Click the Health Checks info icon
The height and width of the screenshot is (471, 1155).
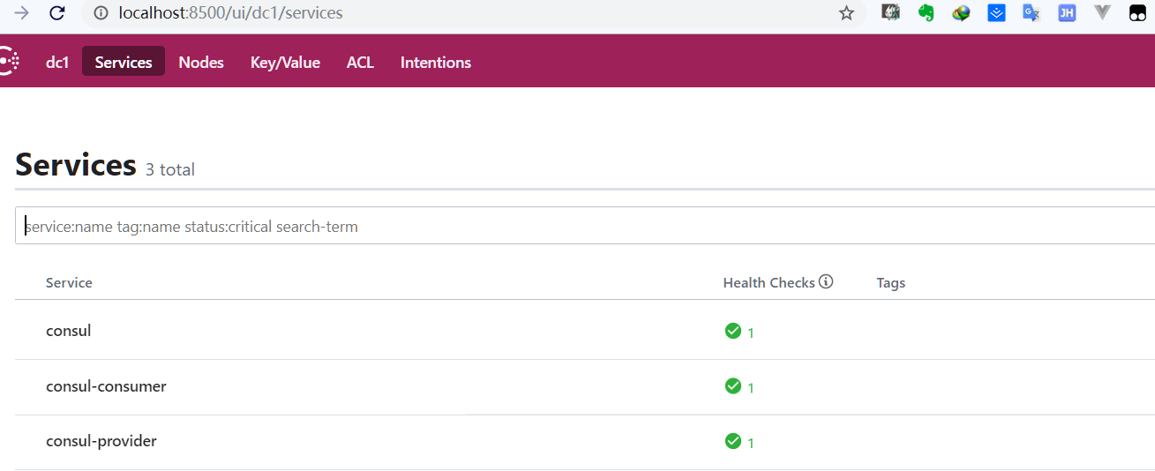coord(826,282)
